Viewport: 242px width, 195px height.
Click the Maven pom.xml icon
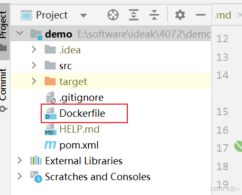(50, 145)
